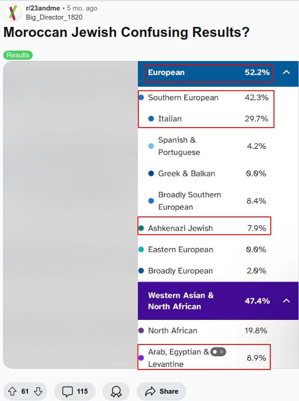Open the post title Moroccan Jewish Confusing Results
This screenshot has width=299, height=401.
pyautogui.click(x=127, y=33)
